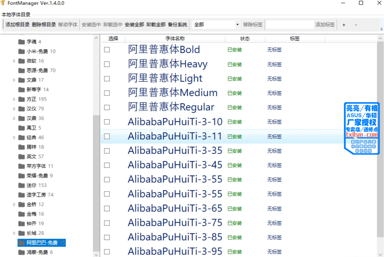The width and height of the screenshot is (384, 257).
Task: Click the 状态 column header
Action: click(x=245, y=39)
